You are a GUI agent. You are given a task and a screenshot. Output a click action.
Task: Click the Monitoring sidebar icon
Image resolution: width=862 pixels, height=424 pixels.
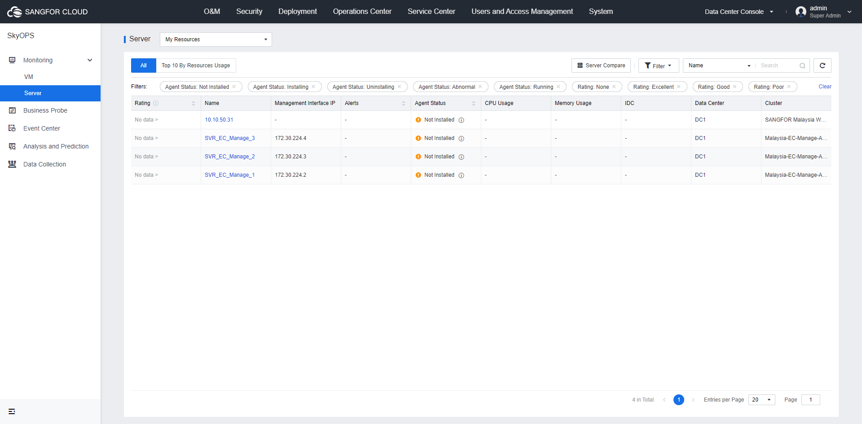click(12, 60)
